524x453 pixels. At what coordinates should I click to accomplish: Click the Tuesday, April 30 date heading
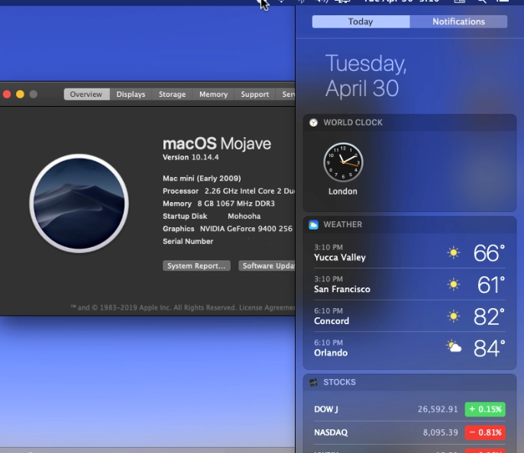pyautogui.click(x=366, y=75)
